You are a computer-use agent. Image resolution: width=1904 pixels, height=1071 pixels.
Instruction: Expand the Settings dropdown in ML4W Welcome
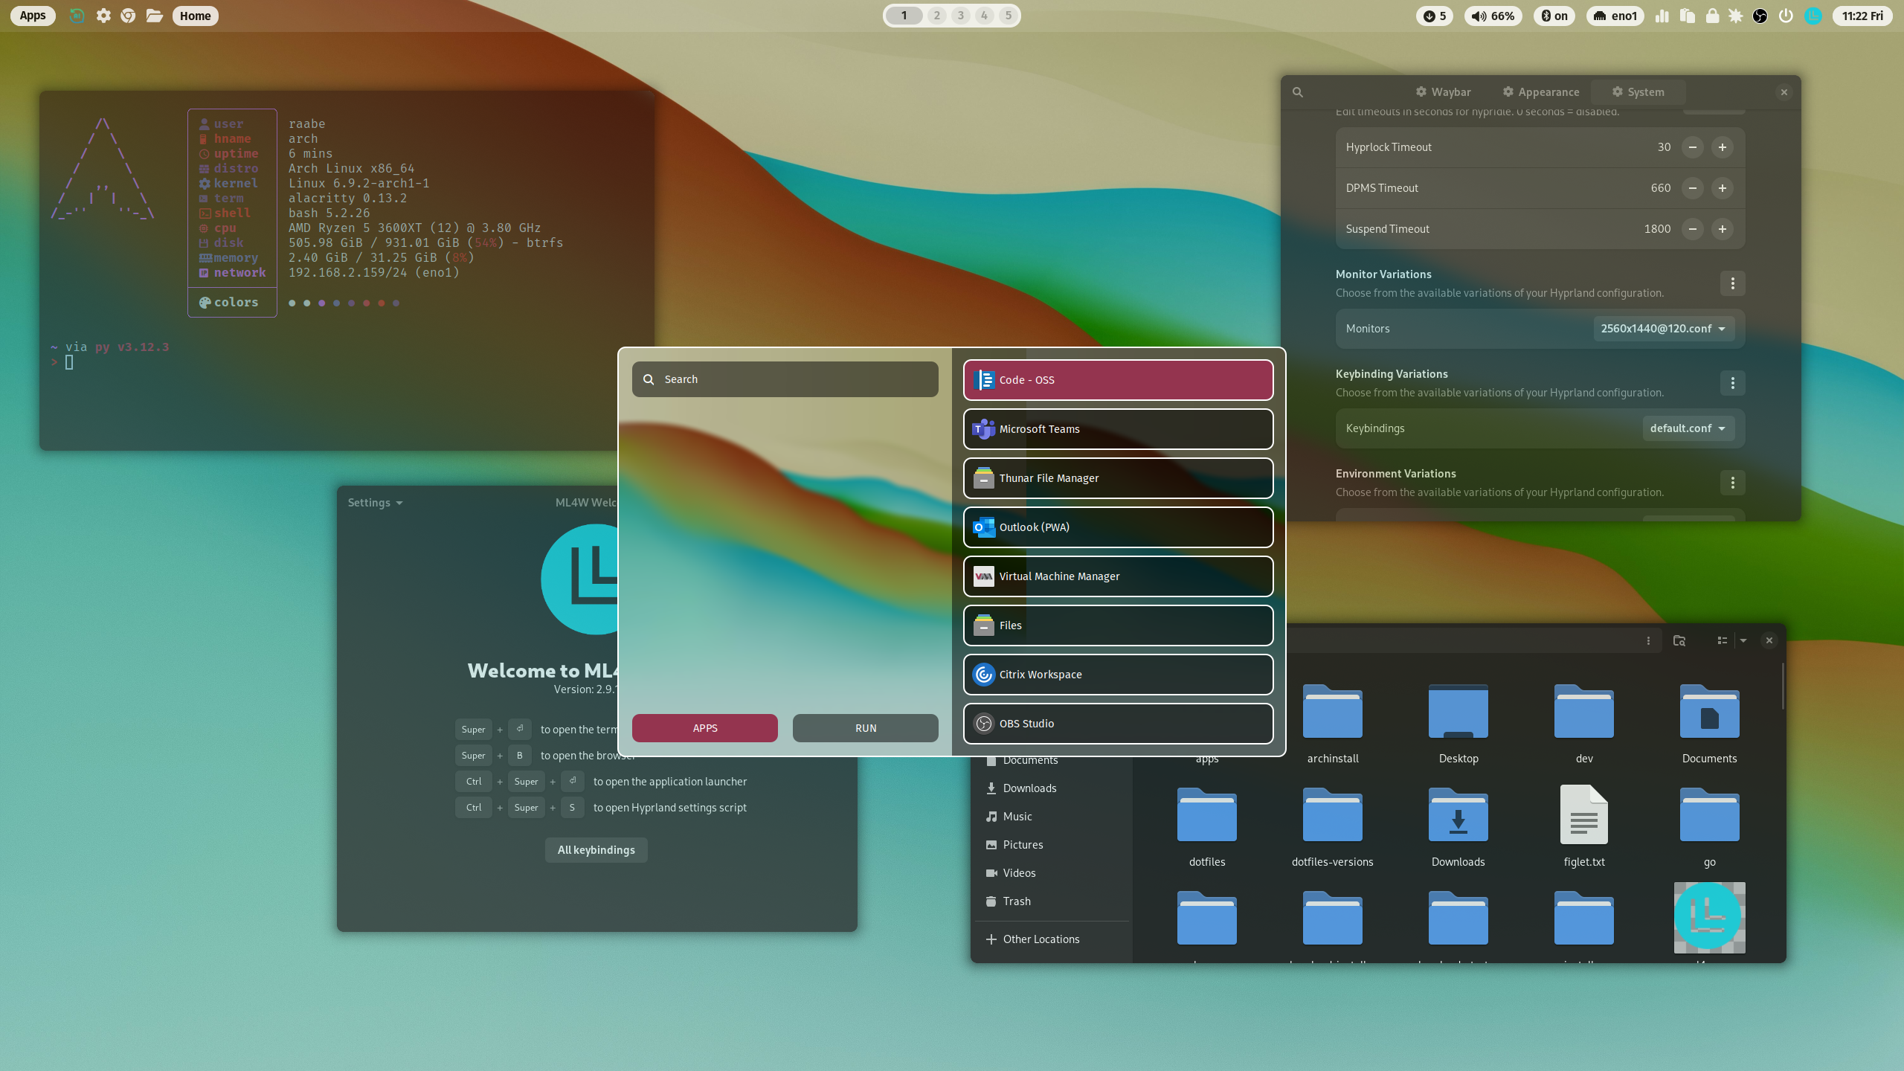(x=375, y=503)
